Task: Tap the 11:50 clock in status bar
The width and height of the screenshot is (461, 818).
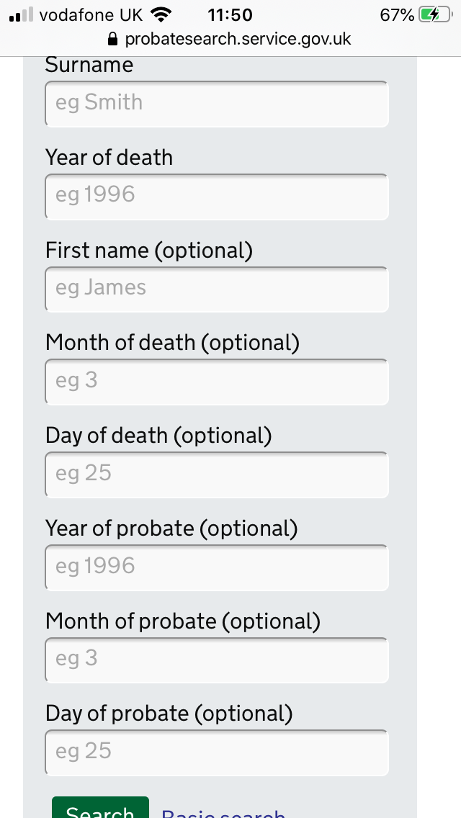Action: tap(230, 15)
